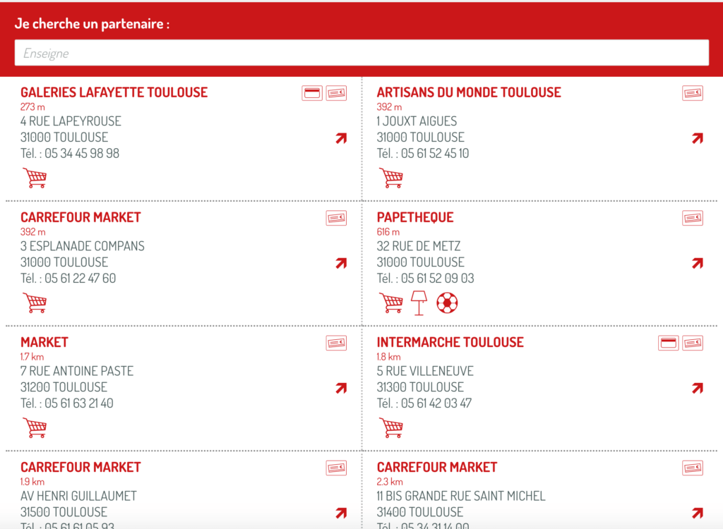The height and width of the screenshot is (529, 723).
Task: Click the phone number 05 61 52 45 10
Action: tap(435, 154)
